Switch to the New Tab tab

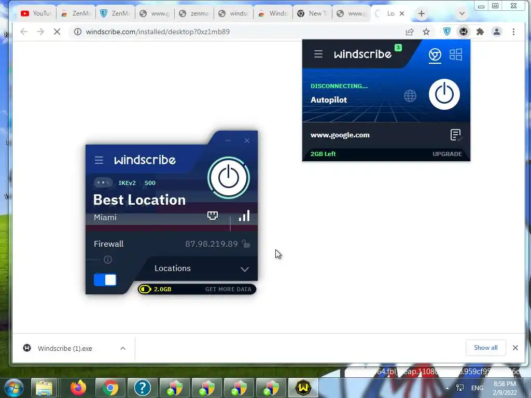coord(313,13)
